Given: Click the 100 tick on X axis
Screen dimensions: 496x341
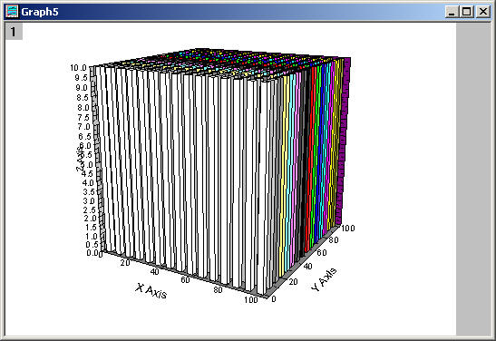Looking at the screenshot, I should (x=251, y=300).
